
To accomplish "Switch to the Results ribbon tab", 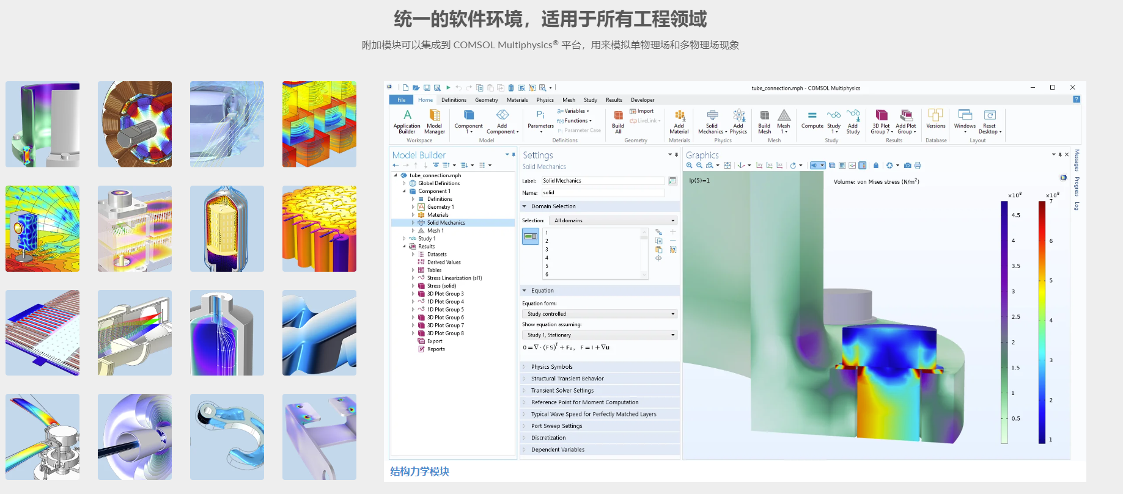I will coord(614,100).
